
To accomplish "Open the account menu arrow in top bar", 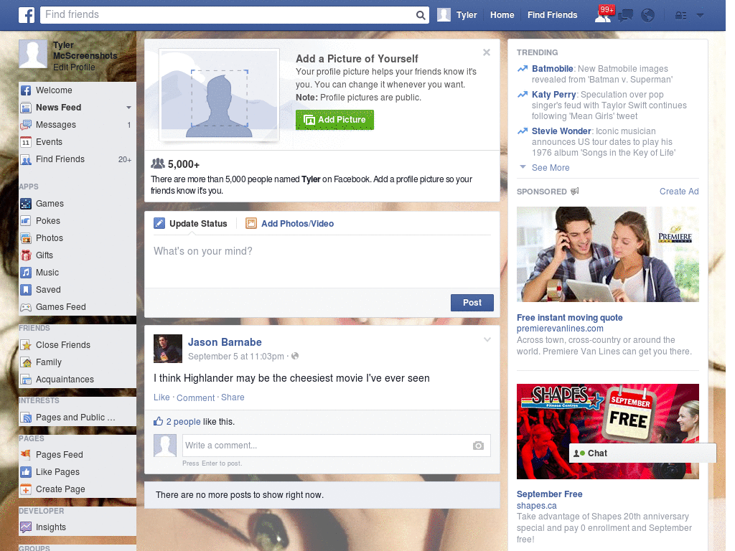I will [700, 15].
